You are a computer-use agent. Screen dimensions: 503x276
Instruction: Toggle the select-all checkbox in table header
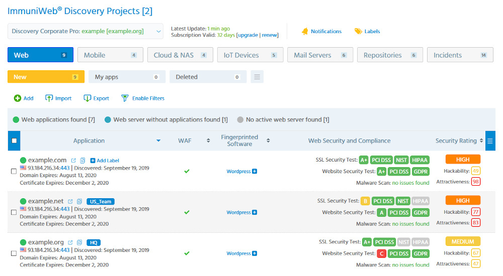[x=14, y=141]
